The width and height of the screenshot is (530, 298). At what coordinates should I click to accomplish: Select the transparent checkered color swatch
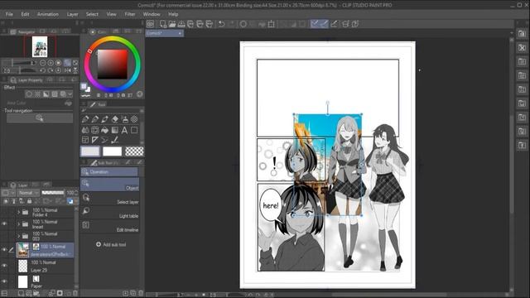134,151
